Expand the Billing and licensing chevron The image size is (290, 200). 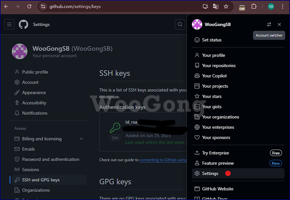(81, 139)
